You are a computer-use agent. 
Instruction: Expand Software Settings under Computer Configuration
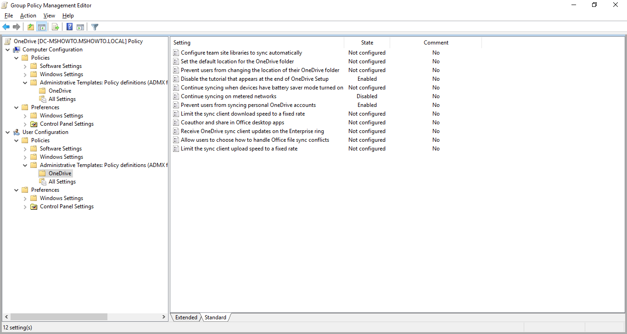tap(25, 66)
